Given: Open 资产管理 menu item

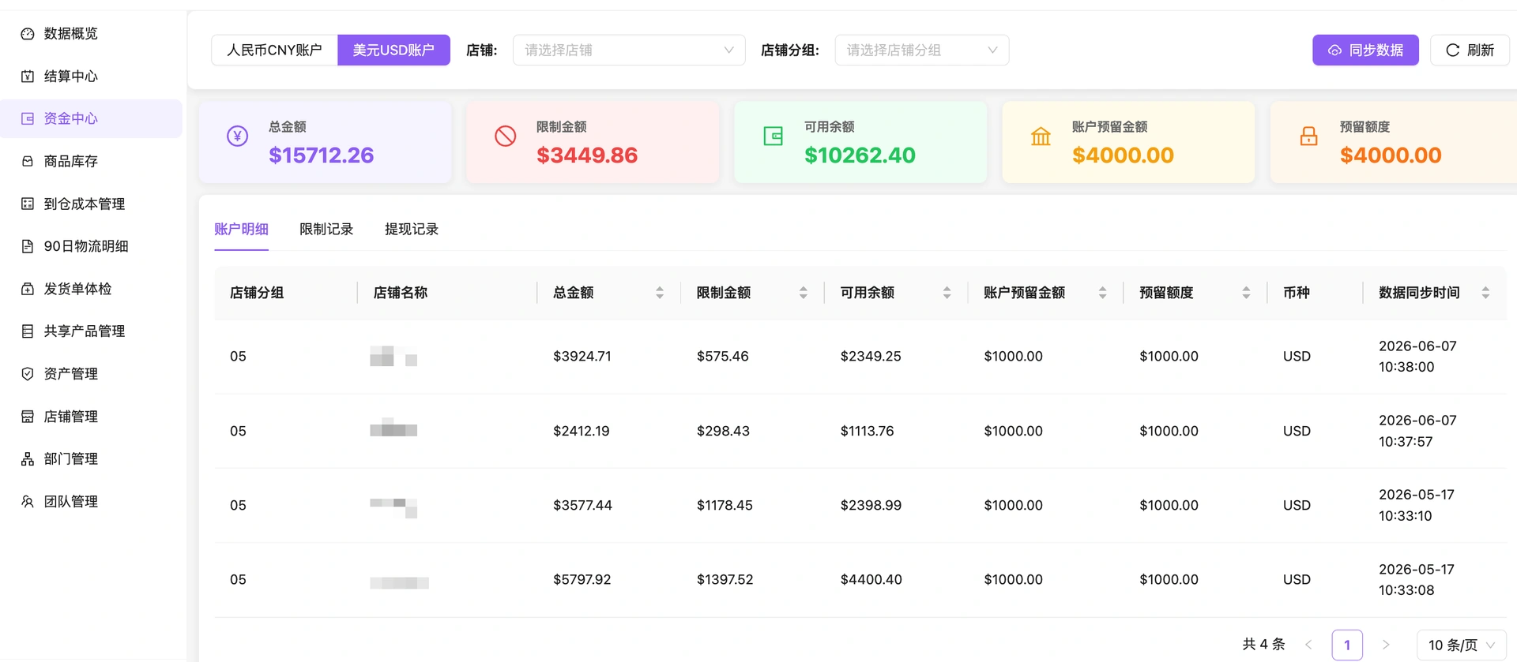Looking at the screenshot, I should tap(91, 374).
